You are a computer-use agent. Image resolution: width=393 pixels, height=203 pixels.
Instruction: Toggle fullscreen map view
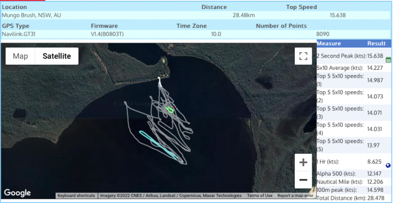(303, 56)
